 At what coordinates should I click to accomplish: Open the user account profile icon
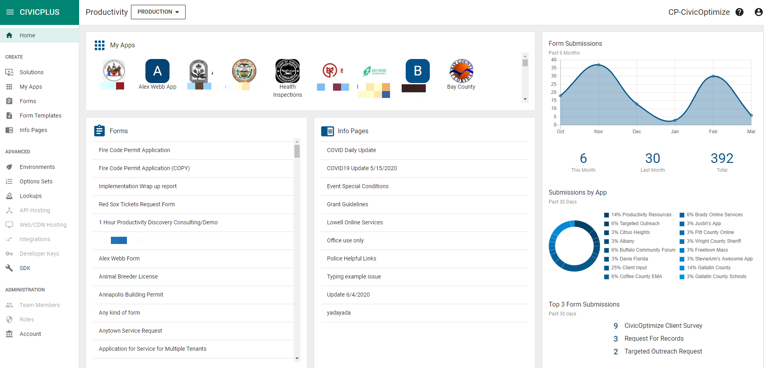(x=758, y=12)
